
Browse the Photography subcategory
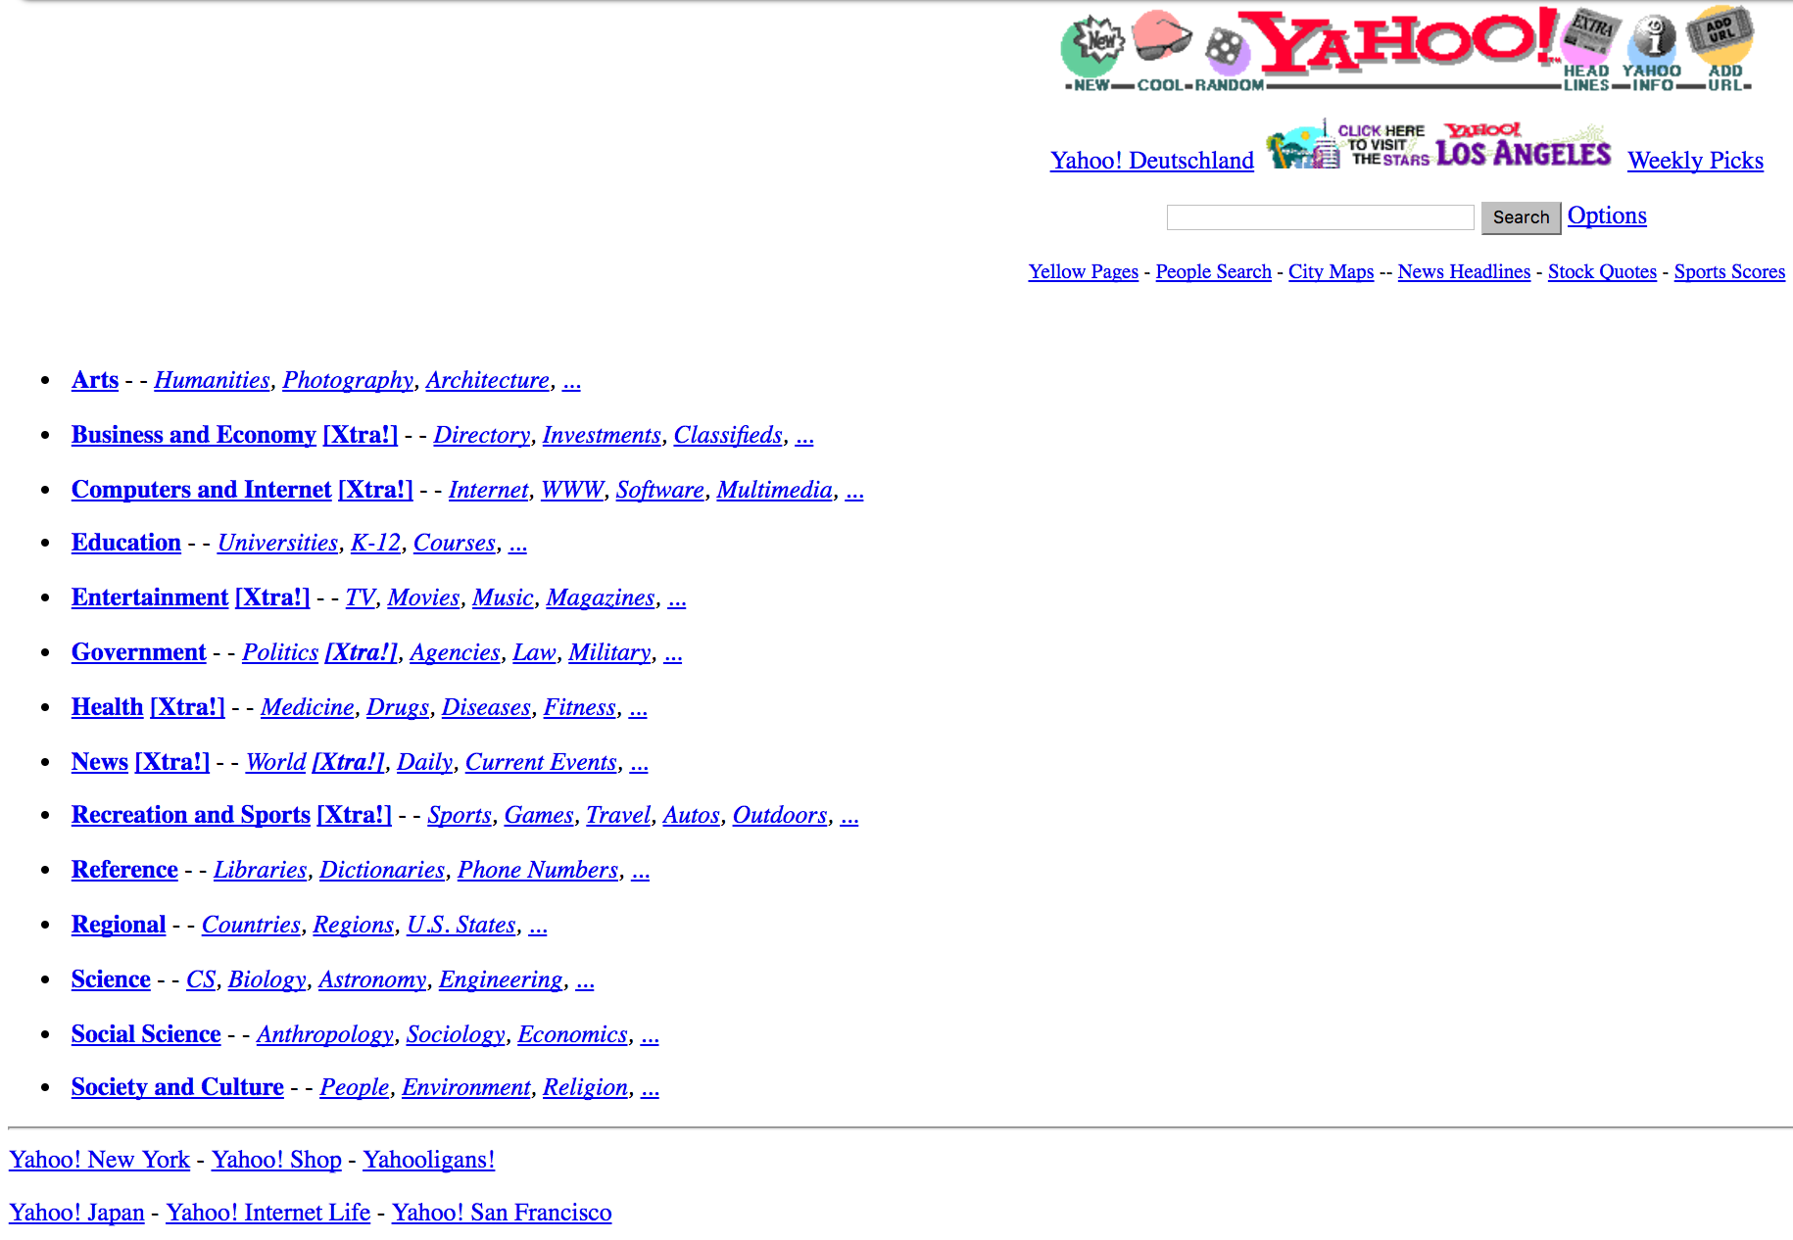click(348, 380)
